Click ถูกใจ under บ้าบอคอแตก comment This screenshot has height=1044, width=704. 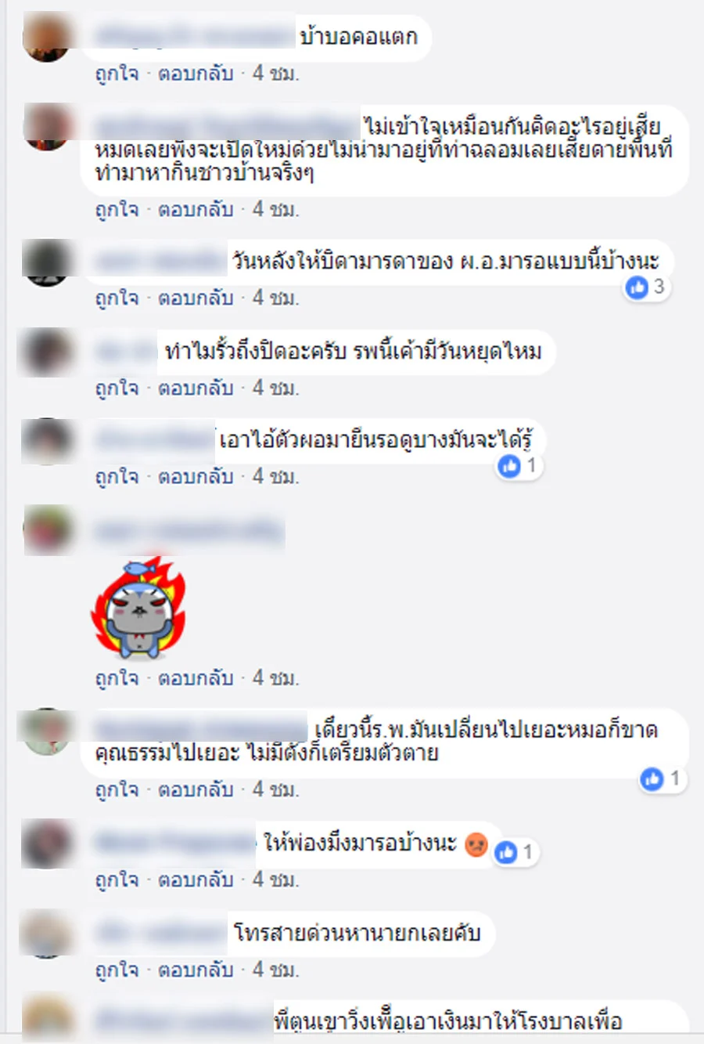[117, 74]
